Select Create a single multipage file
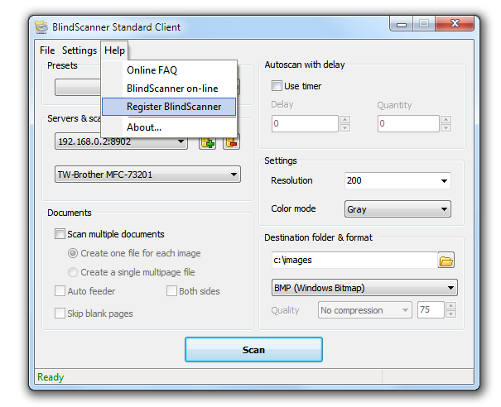Viewport: 501px width, 407px height. pos(73,272)
